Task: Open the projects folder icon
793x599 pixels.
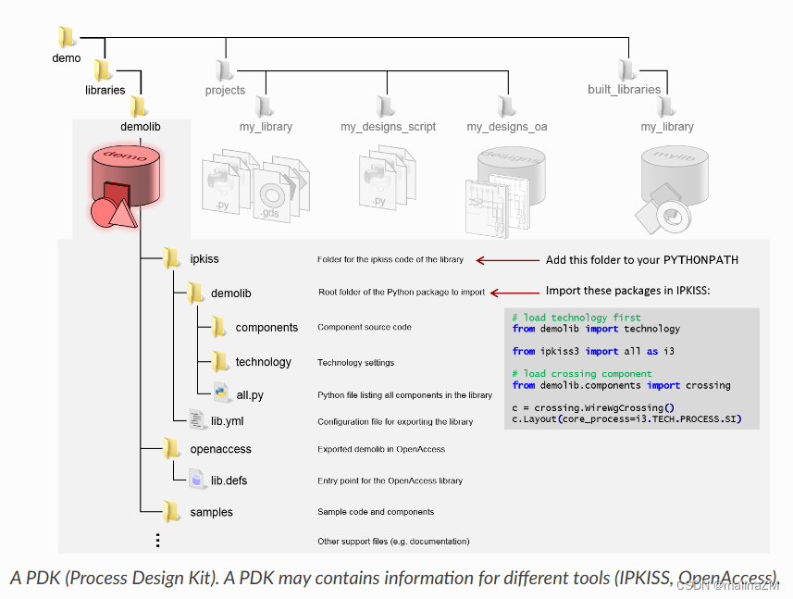Action: 225,69
